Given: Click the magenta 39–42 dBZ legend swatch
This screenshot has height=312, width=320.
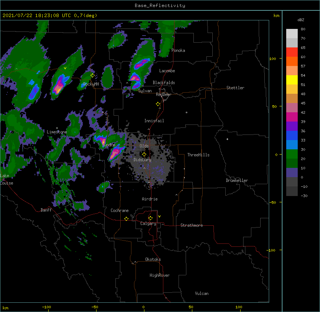Looking at the screenshot, I should pos(292,117).
